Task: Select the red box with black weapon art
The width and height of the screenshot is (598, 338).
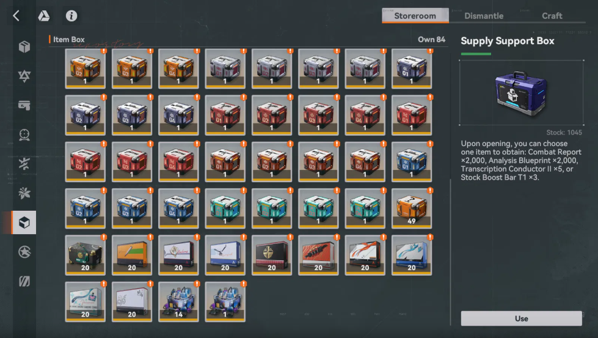Action: (x=318, y=255)
